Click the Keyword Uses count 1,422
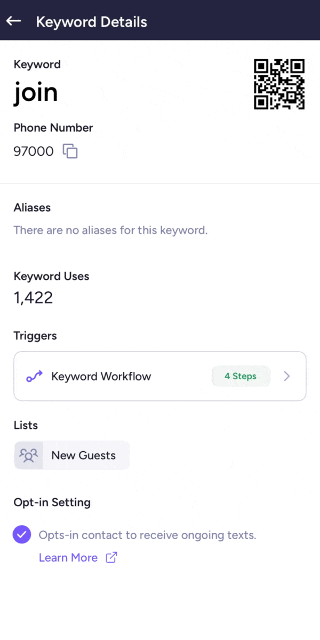The width and height of the screenshot is (320, 640). tap(33, 298)
